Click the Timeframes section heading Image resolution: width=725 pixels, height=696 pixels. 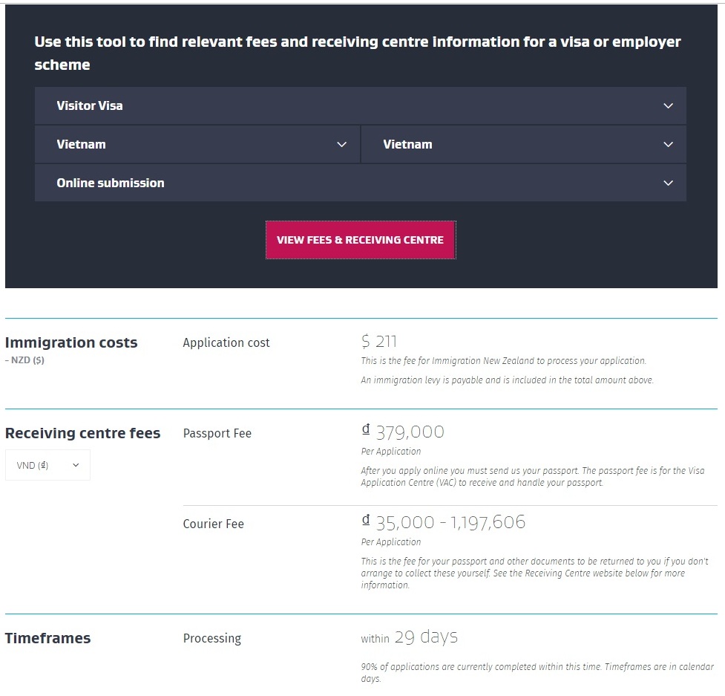coord(47,638)
